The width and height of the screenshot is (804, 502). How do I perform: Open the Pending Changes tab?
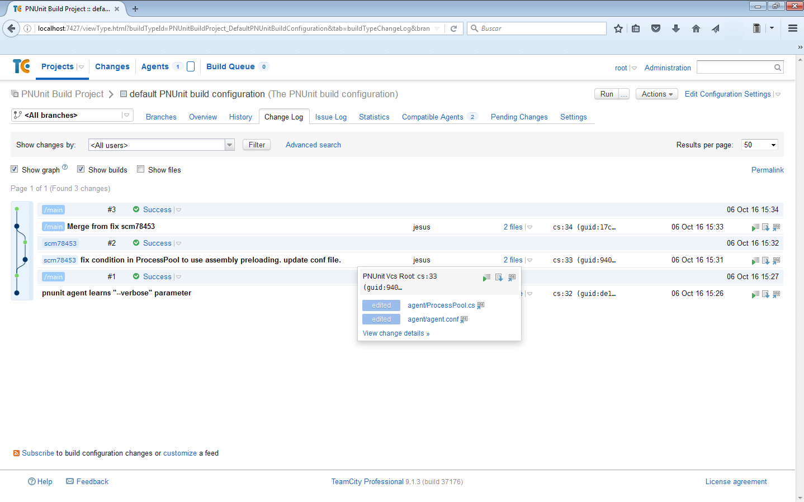pyautogui.click(x=519, y=117)
